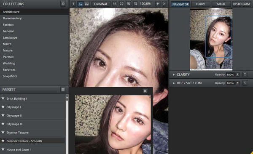Favorite the Brick Building I star
Viewport: 253px width, 154px height.
pyautogui.click(x=3, y=98)
